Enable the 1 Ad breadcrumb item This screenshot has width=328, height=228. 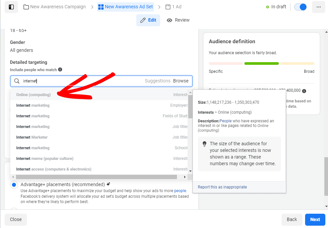point(173,6)
